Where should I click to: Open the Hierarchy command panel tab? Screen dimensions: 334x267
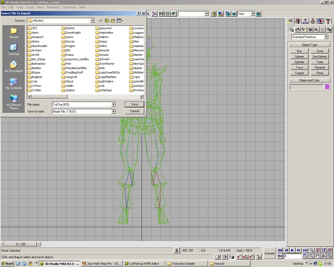click(305, 21)
